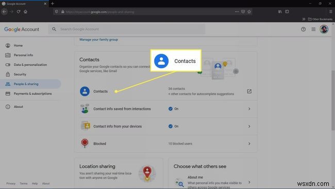Click On status for saved from interactions
The image size is (335, 189).
click(x=173, y=109)
